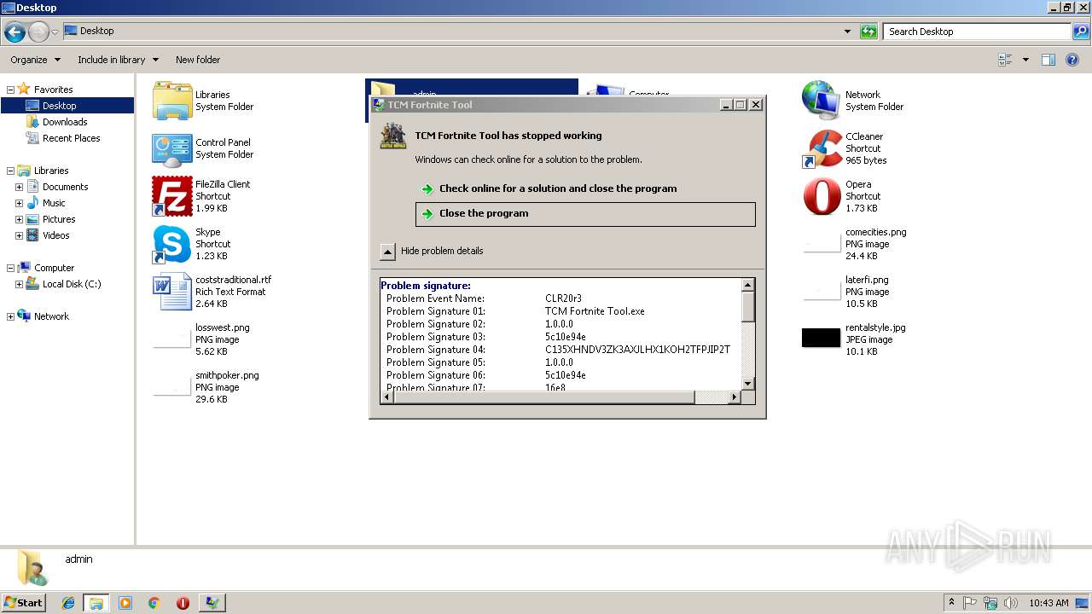1092x614 pixels.
Task: Click the Action Center flag tray icon
Action: tap(970, 603)
